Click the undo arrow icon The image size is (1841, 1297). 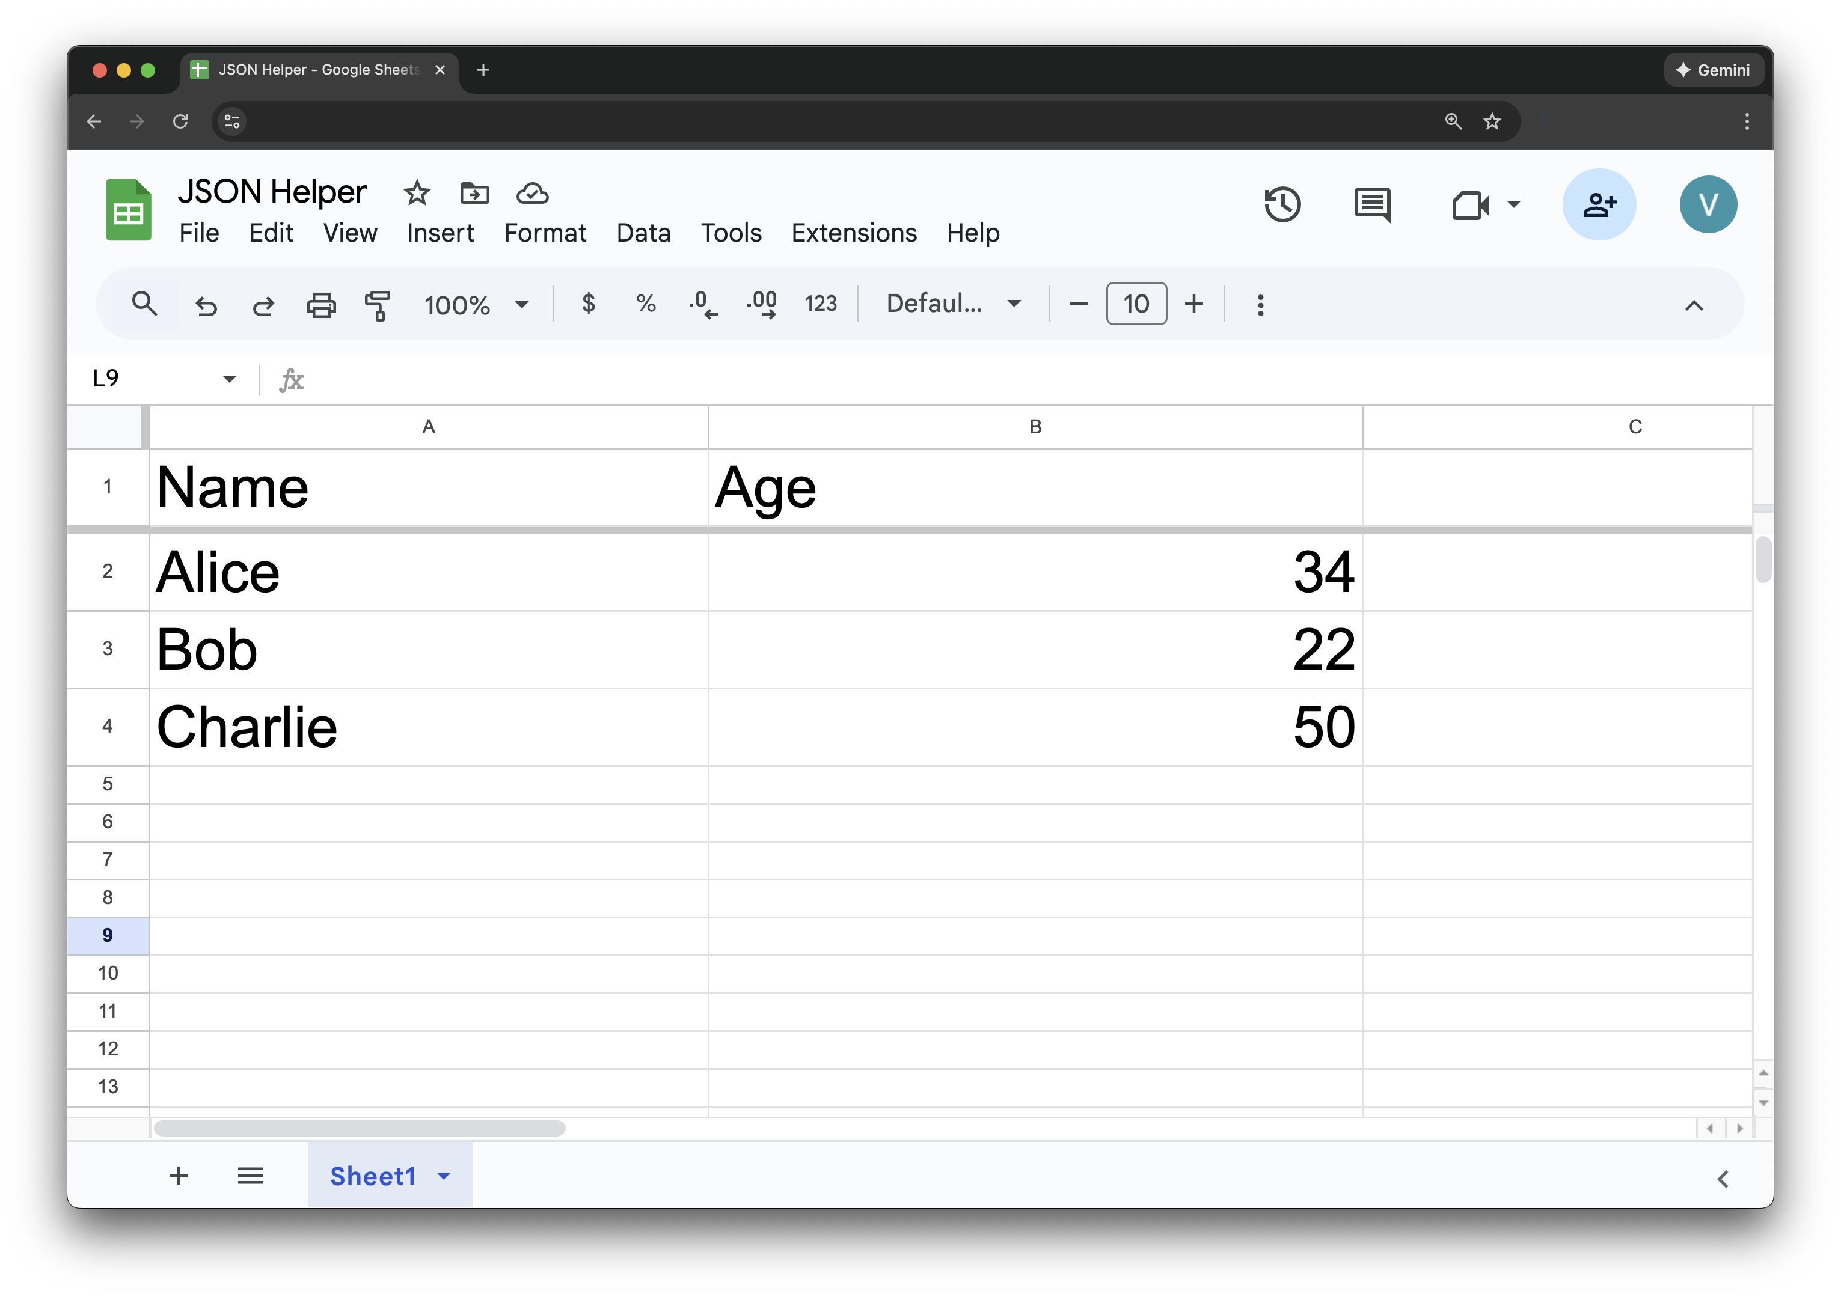pyautogui.click(x=206, y=305)
